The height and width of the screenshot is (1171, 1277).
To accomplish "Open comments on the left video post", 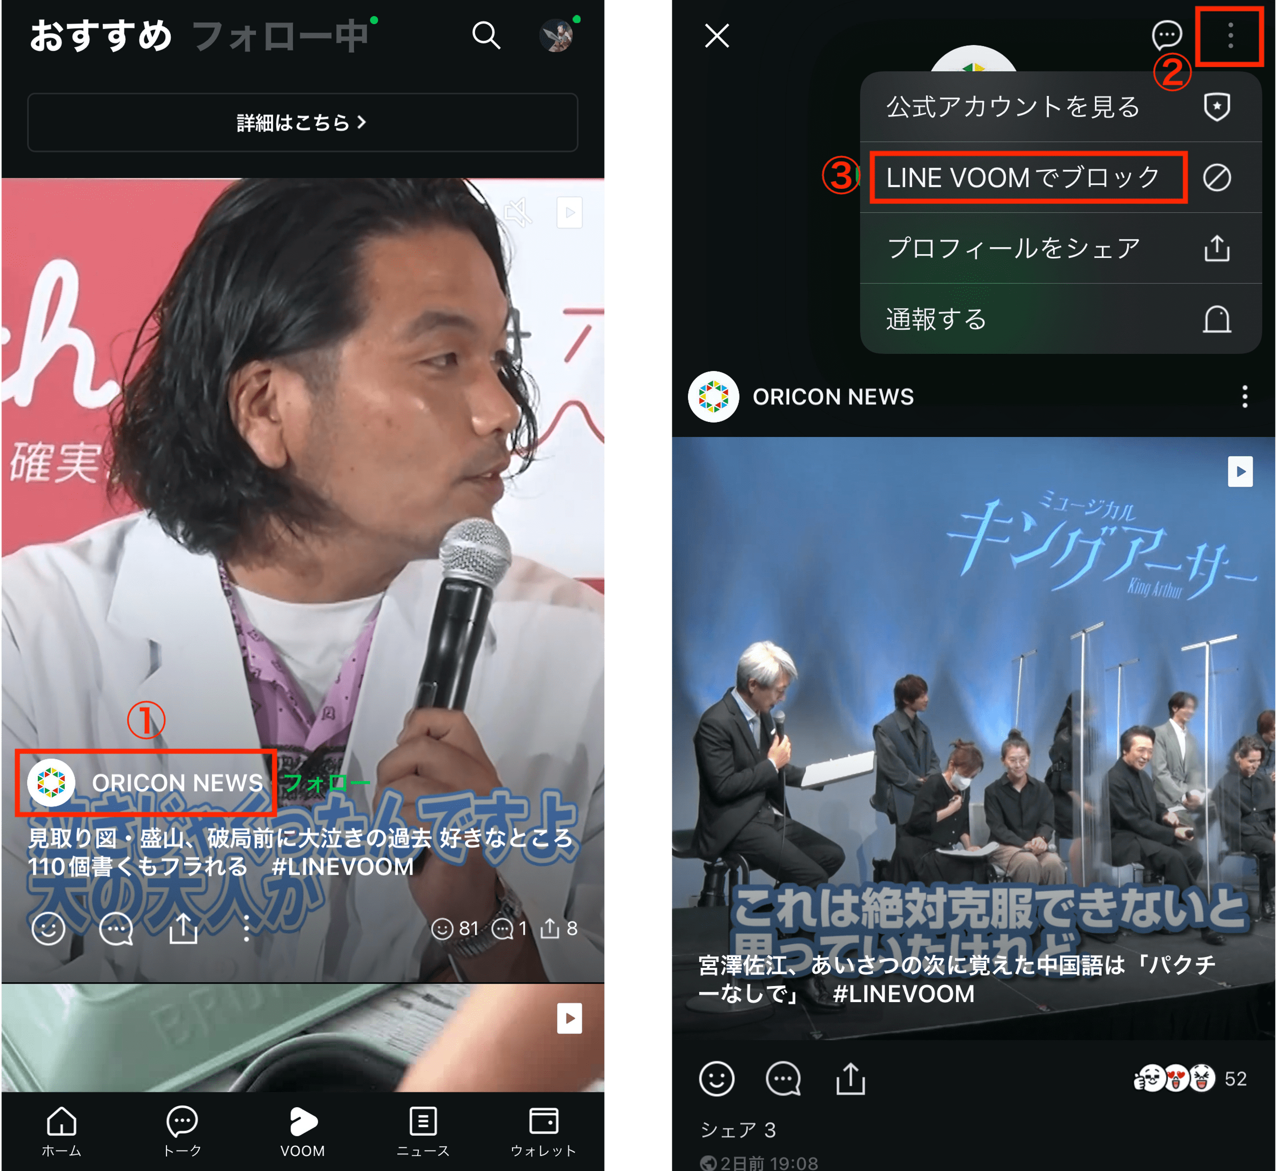I will click(116, 929).
